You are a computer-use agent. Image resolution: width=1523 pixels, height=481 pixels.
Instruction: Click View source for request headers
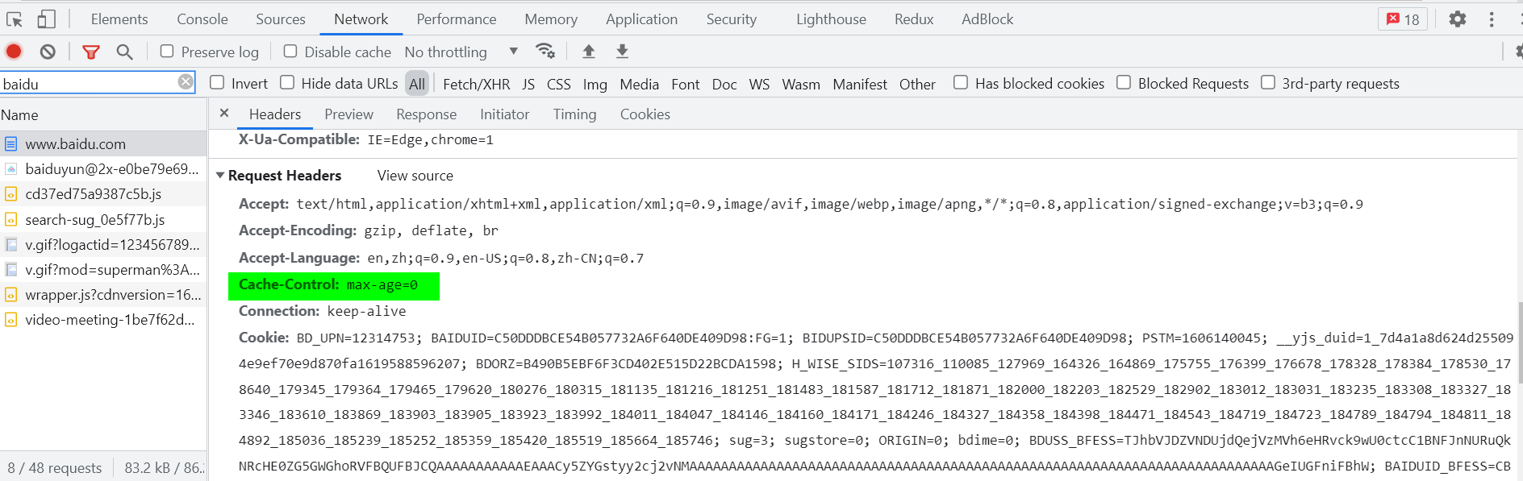[415, 176]
